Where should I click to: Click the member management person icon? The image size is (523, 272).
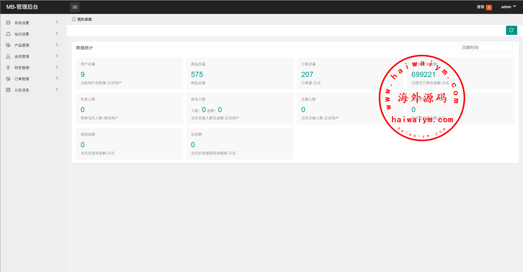[8, 56]
